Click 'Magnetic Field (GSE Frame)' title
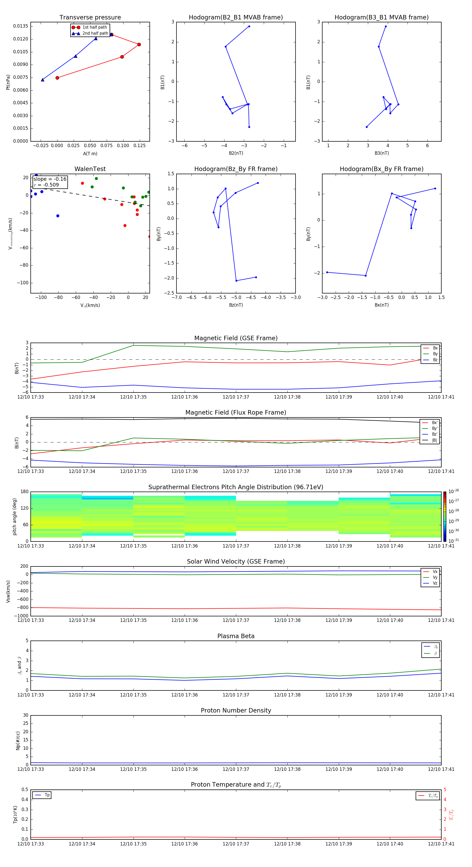This screenshot has width=472, height=867. (x=236, y=338)
